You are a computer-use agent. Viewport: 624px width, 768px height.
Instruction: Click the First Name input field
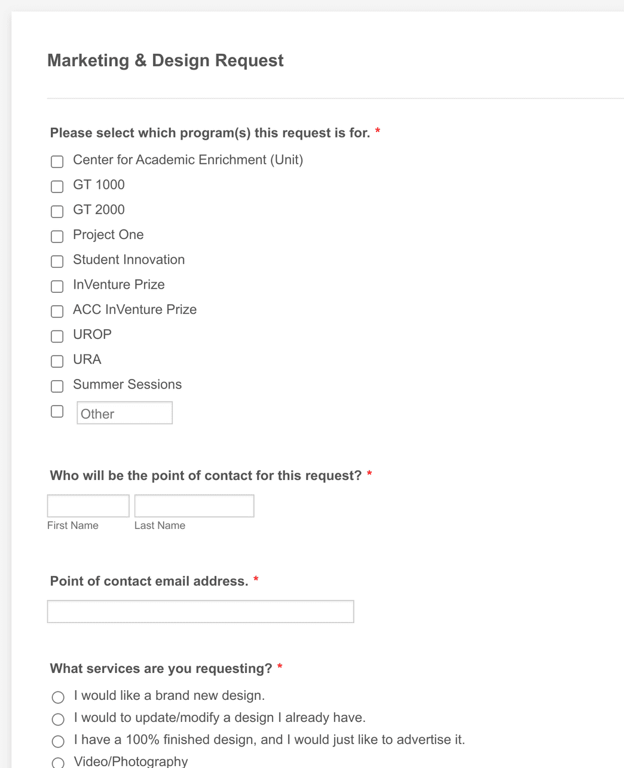click(x=88, y=505)
